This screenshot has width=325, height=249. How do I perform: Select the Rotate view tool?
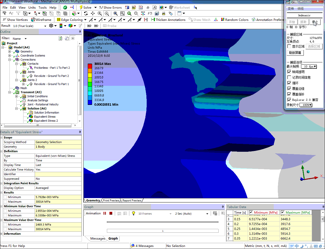pos(86,13)
